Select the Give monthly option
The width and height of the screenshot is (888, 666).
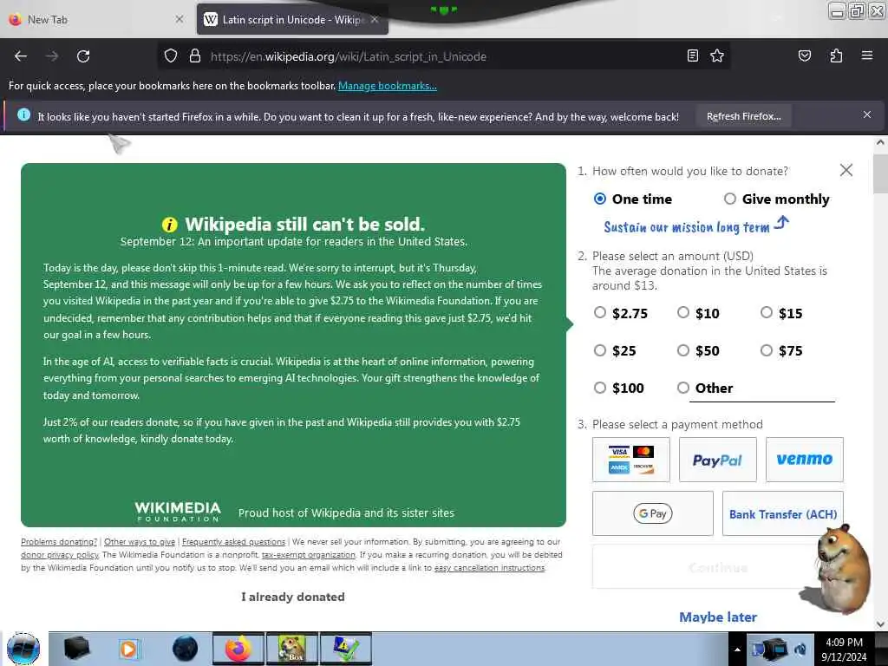pyautogui.click(x=730, y=199)
